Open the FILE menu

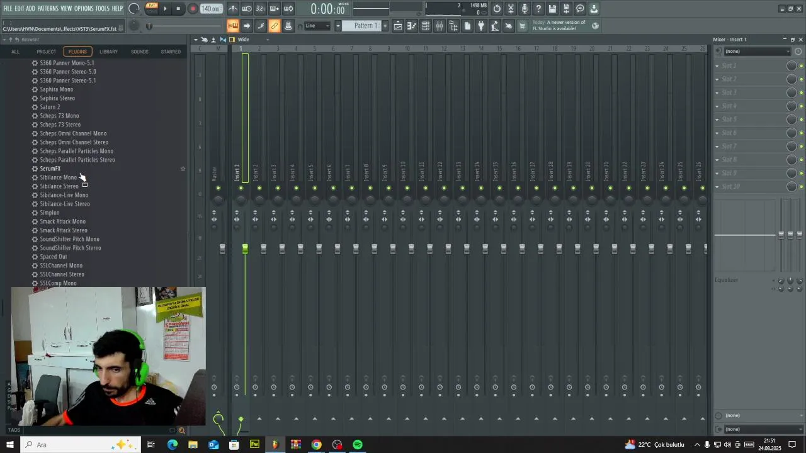pyautogui.click(x=8, y=9)
